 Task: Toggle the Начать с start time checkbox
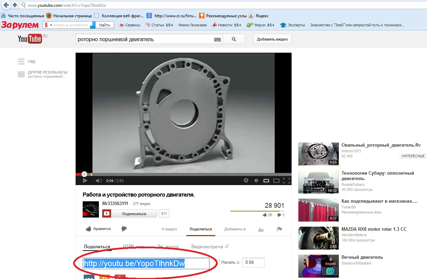(x=218, y=262)
